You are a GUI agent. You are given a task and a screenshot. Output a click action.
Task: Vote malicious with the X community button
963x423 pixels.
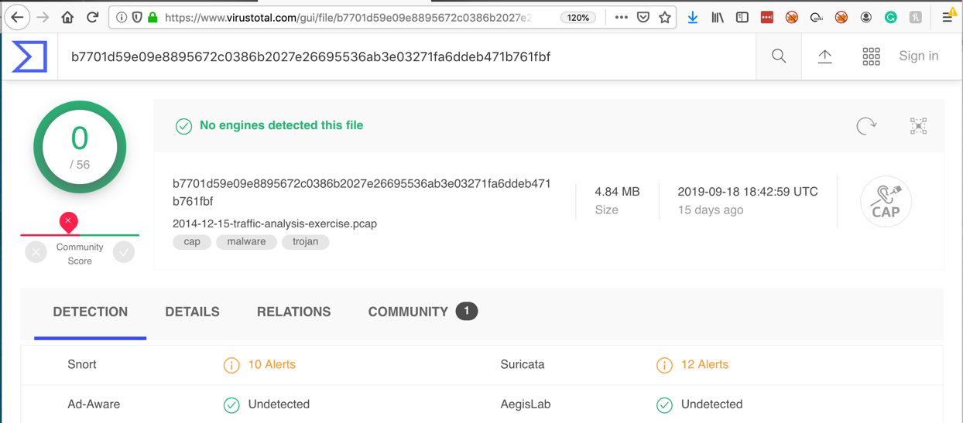(x=36, y=252)
